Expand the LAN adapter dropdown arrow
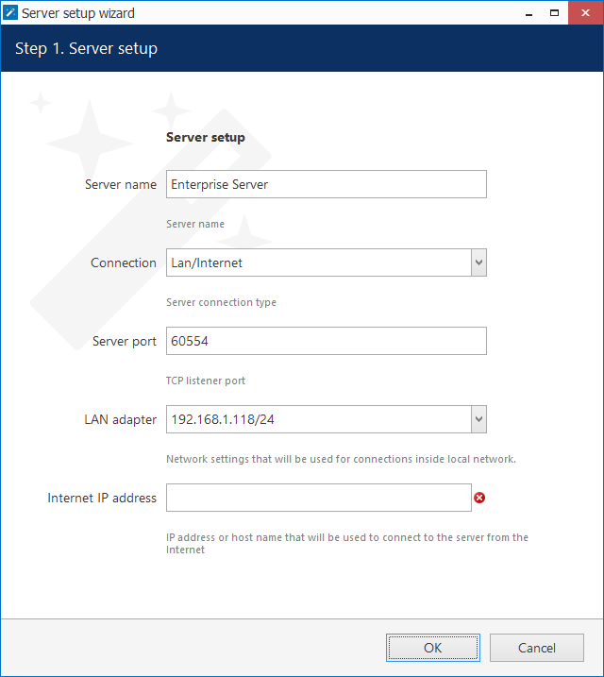The width and height of the screenshot is (604, 677). (478, 419)
